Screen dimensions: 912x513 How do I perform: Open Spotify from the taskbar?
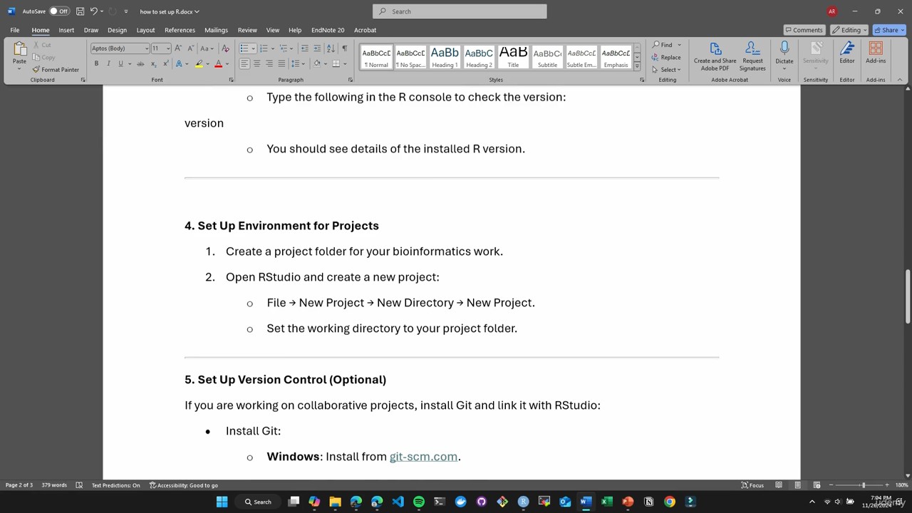(x=419, y=502)
